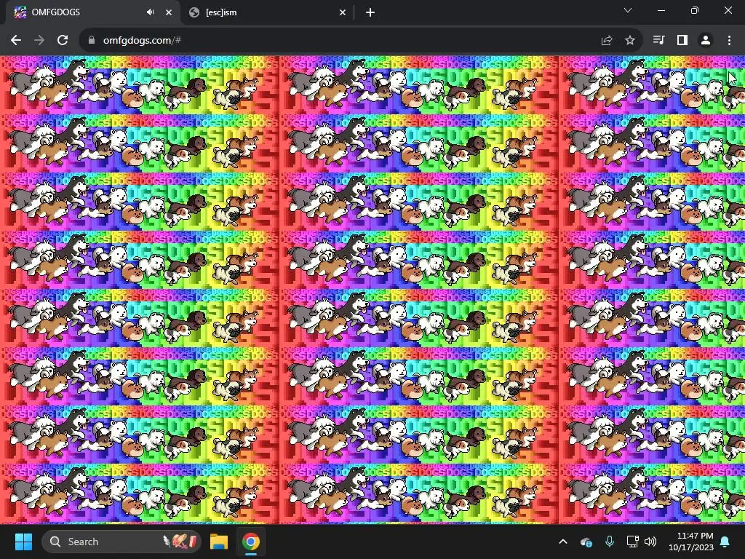The width and height of the screenshot is (745, 559).
Task: Open network settings tray icon
Action: click(632, 542)
